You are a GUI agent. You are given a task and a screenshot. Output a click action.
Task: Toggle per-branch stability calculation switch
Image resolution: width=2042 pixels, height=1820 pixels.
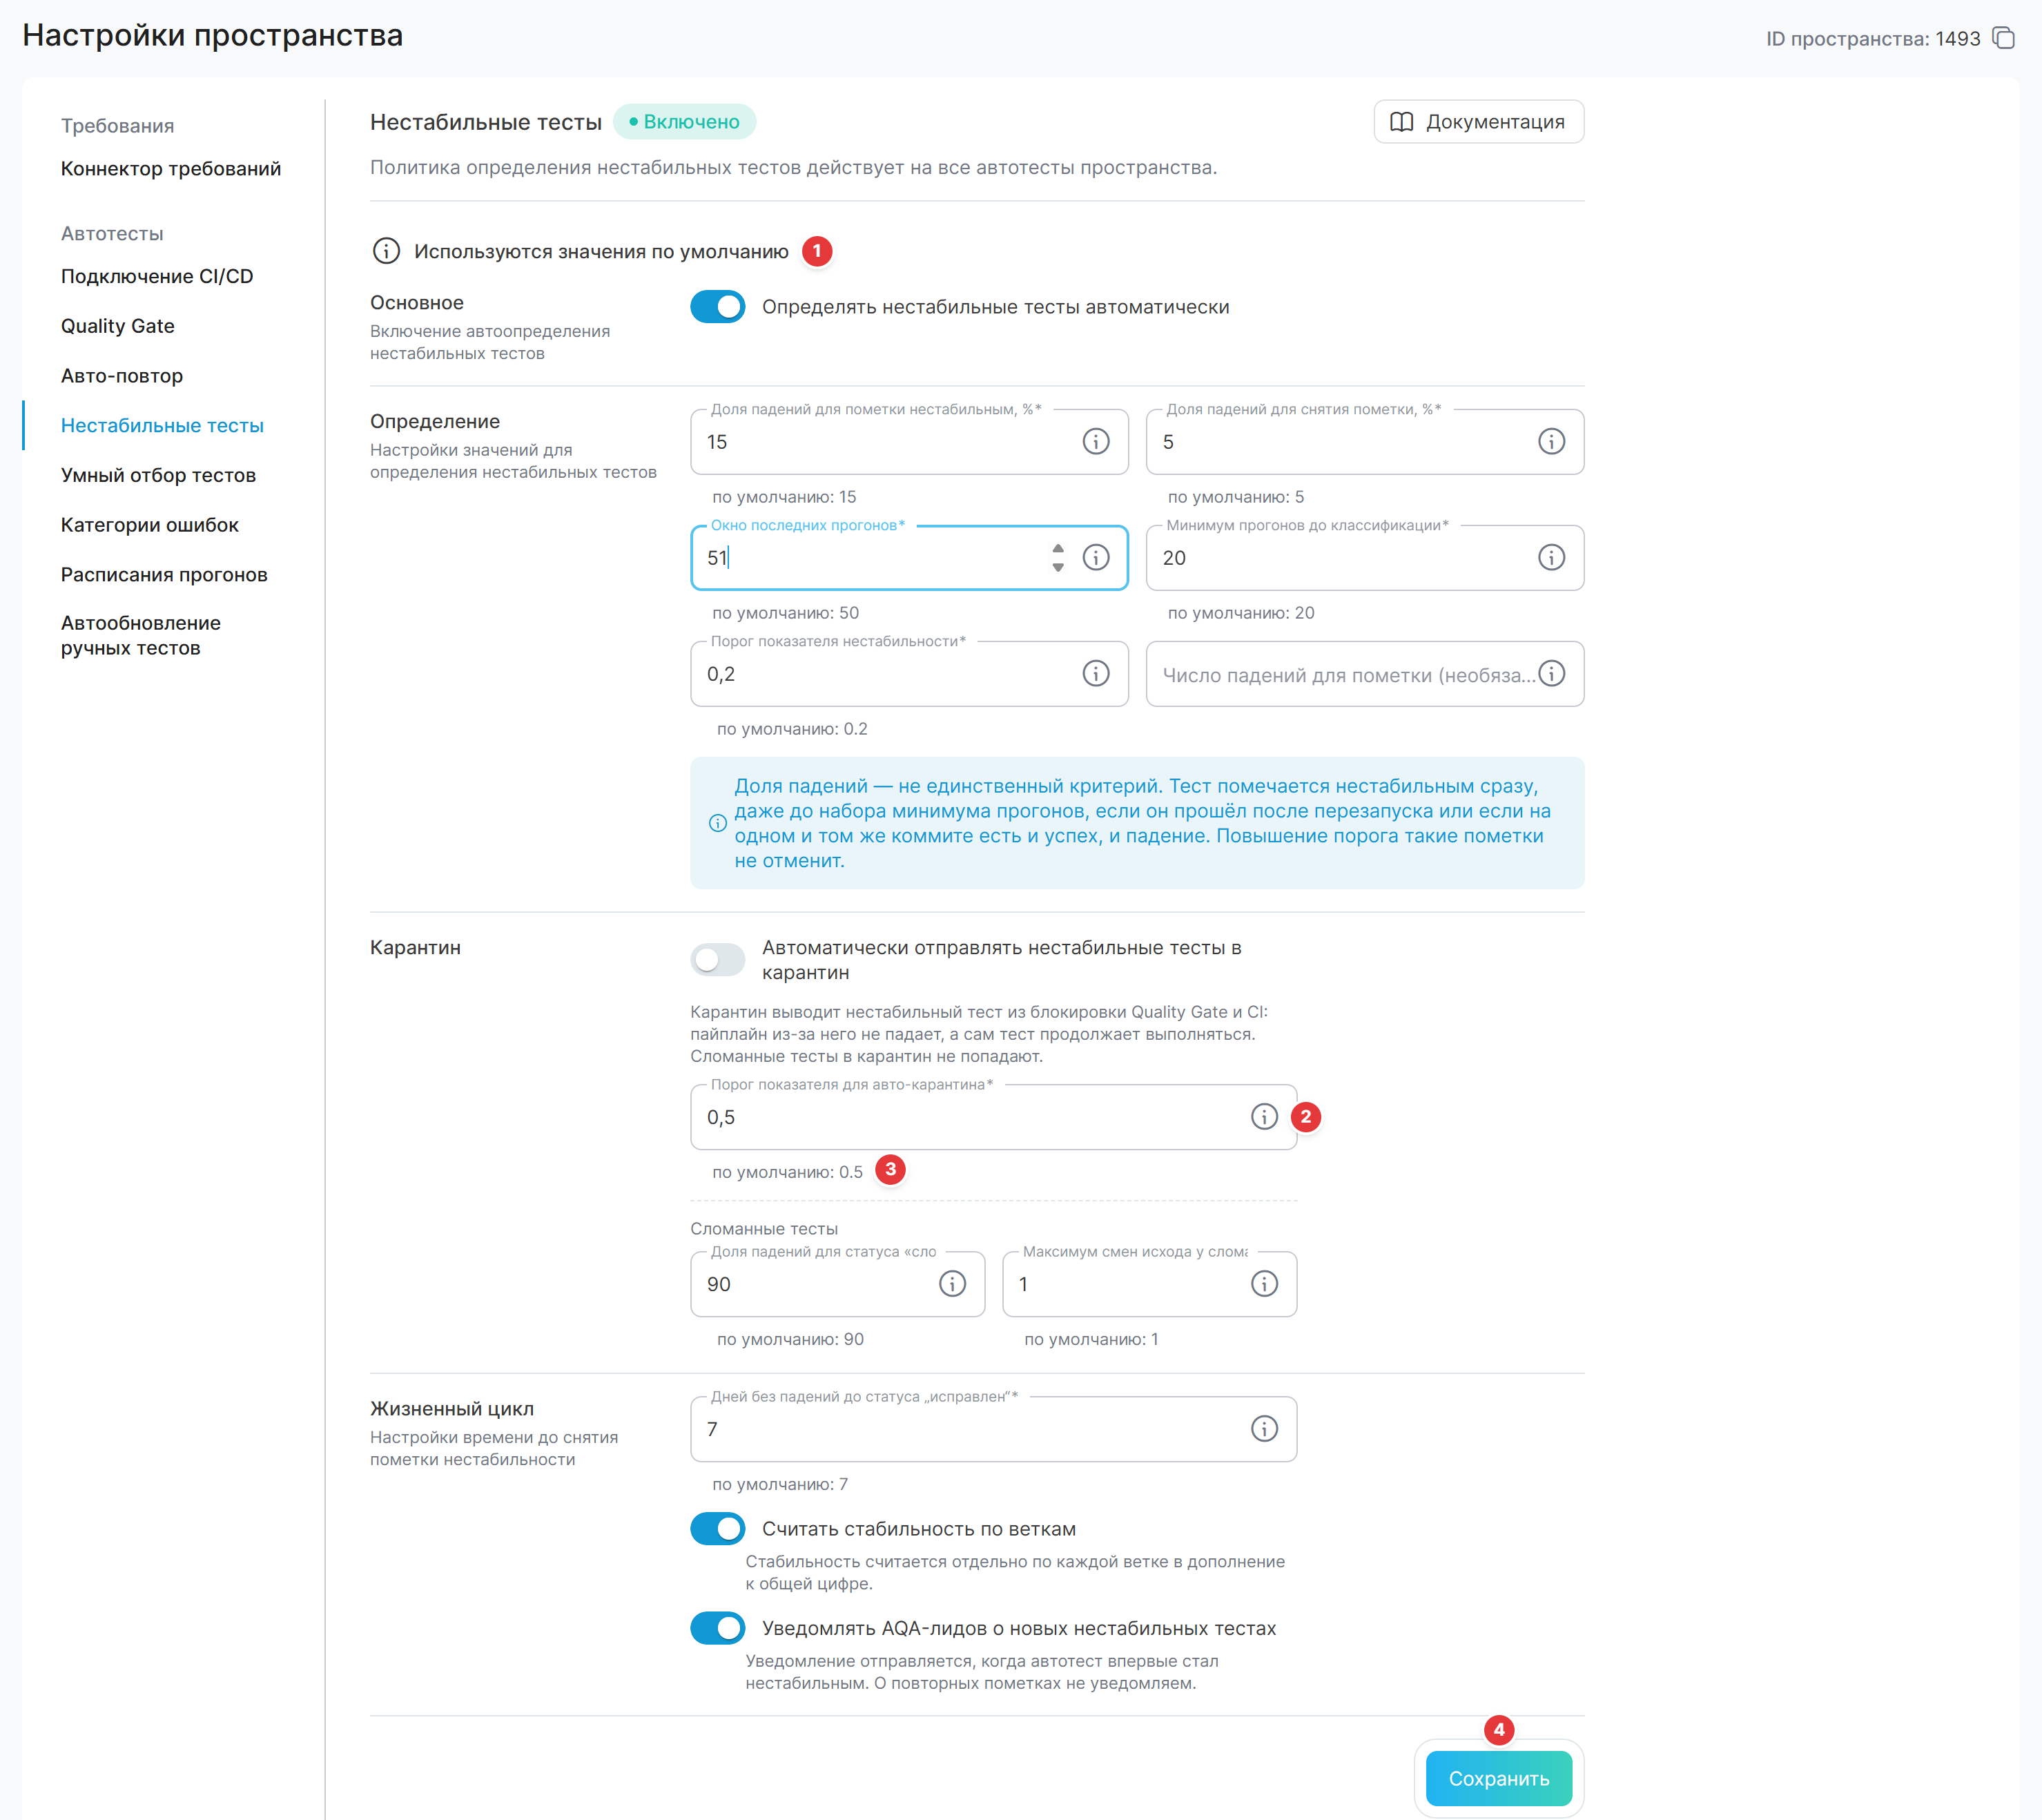[718, 1528]
